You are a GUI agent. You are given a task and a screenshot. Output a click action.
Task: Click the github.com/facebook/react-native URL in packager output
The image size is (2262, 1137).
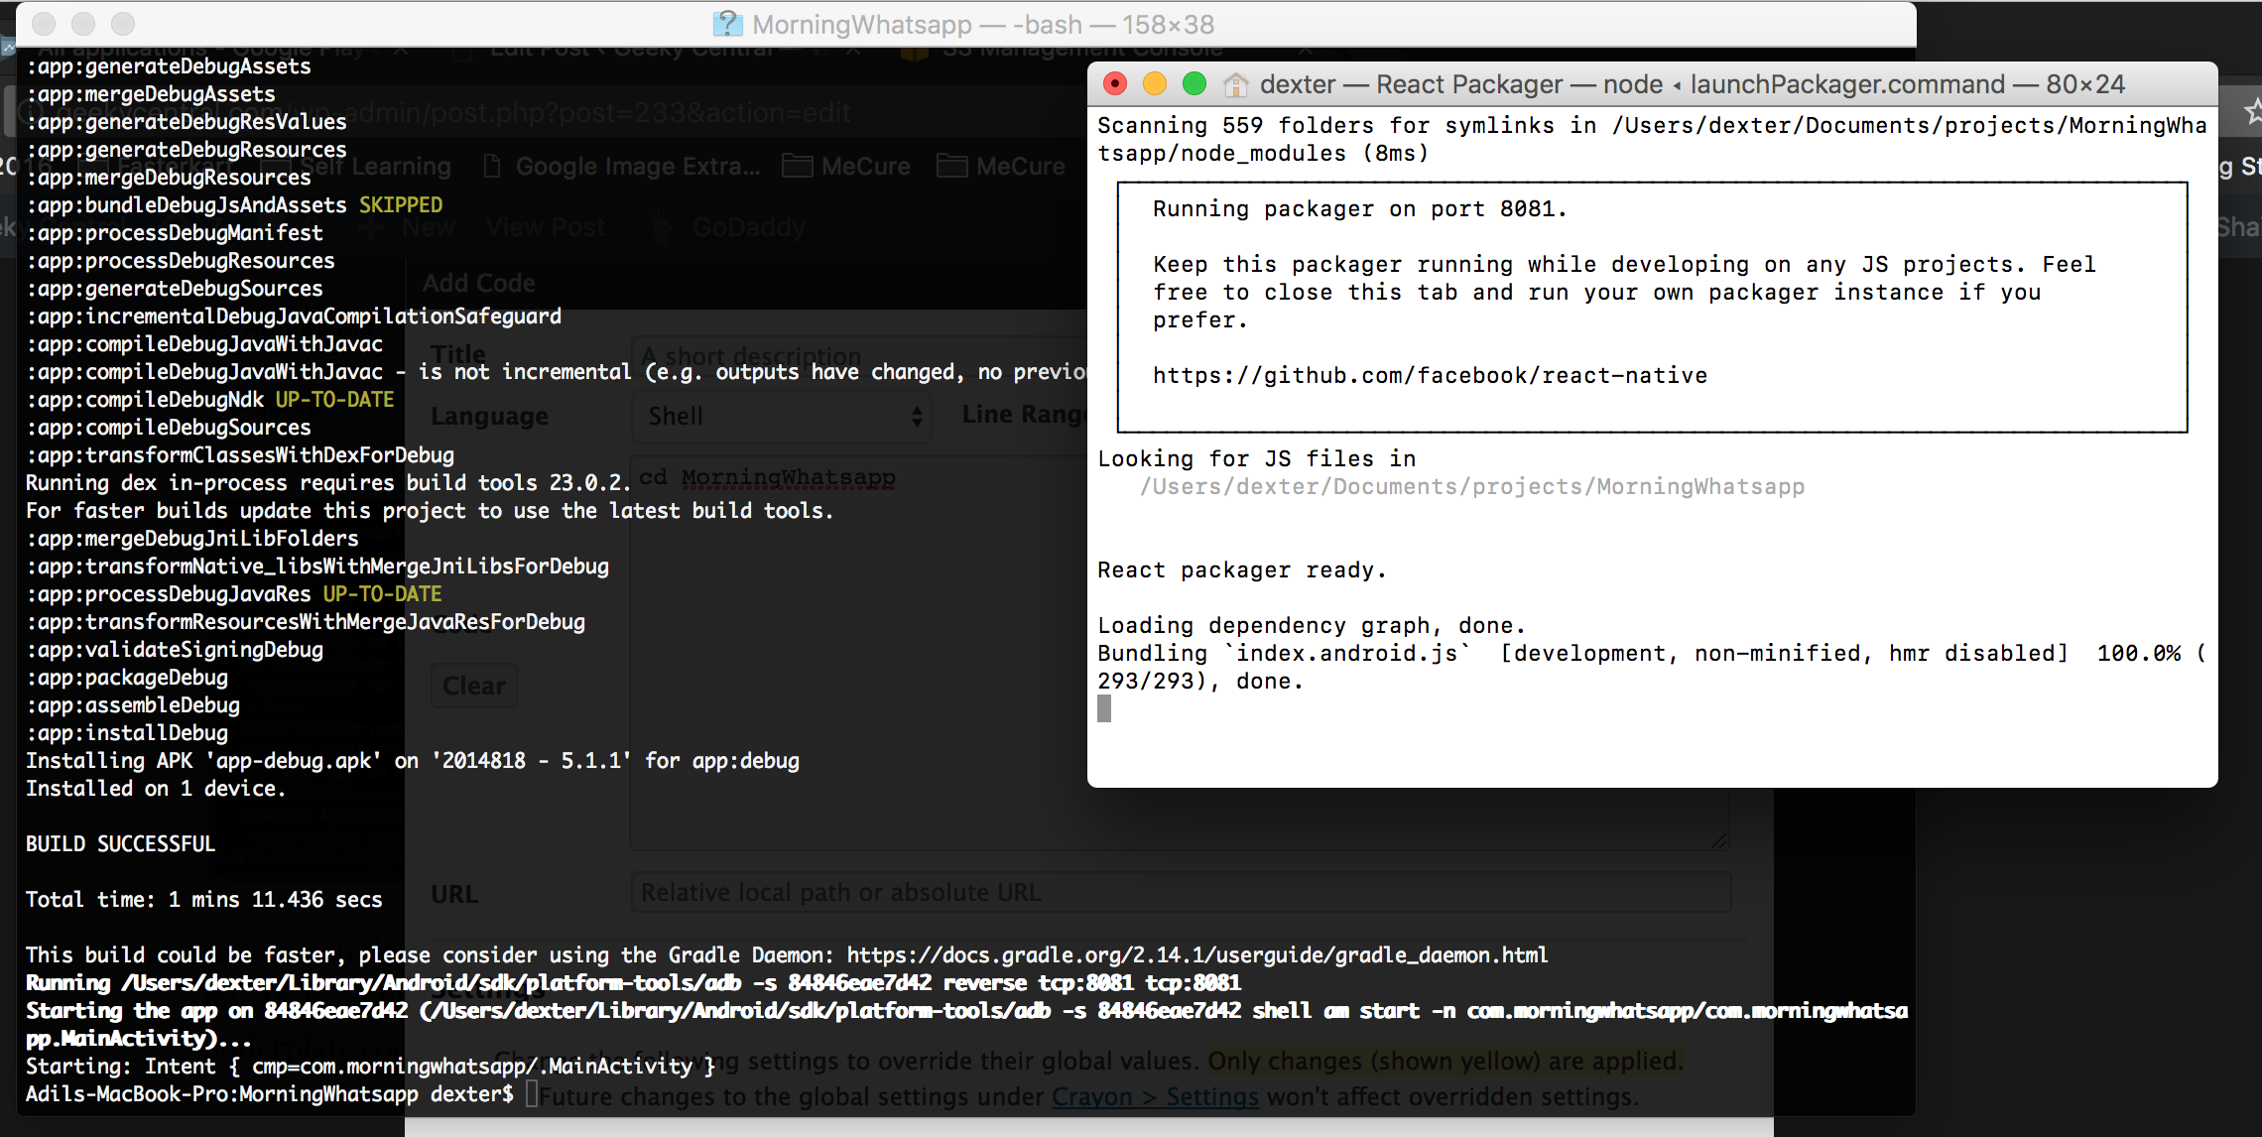(1430, 376)
